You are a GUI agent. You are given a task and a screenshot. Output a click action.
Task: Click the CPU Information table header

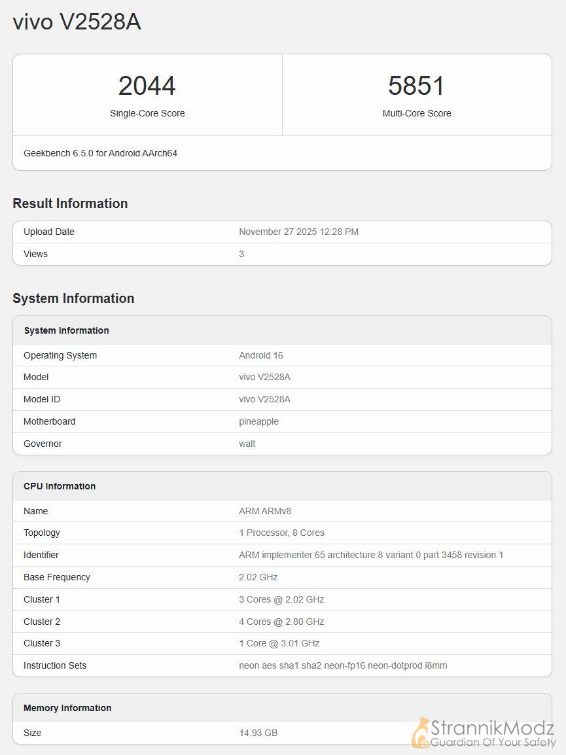click(x=60, y=486)
